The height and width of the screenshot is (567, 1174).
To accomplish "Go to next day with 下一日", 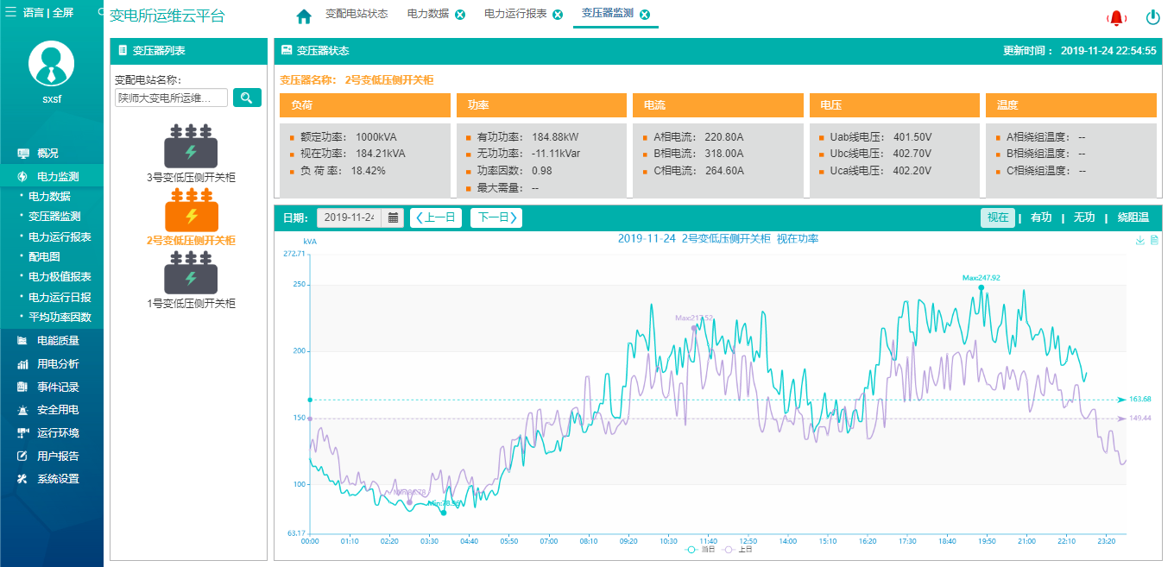I will pos(496,217).
